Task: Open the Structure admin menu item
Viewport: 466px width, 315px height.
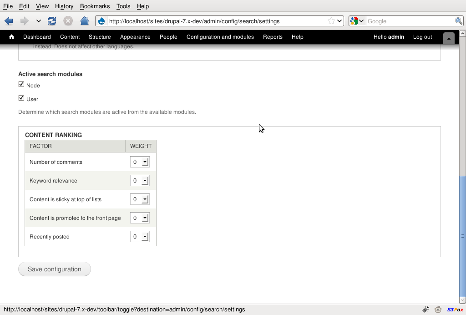Action: [100, 37]
